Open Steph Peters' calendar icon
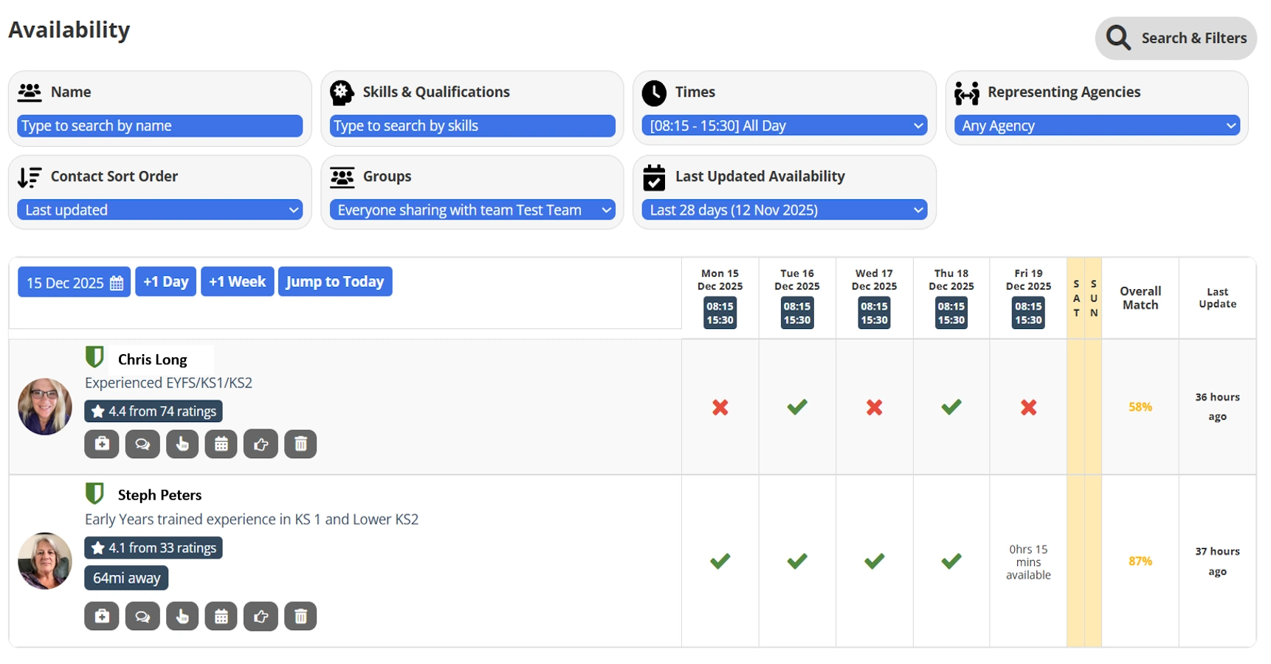Viewport: 1271px width, 664px height. tap(221, 617)
